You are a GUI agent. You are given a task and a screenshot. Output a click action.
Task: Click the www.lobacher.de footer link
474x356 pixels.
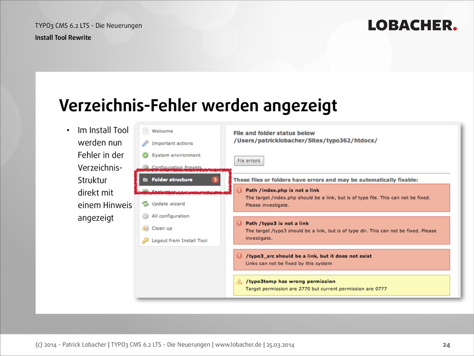(238, 344)
